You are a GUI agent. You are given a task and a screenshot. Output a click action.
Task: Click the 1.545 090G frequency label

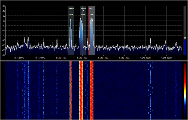point(19,58)
